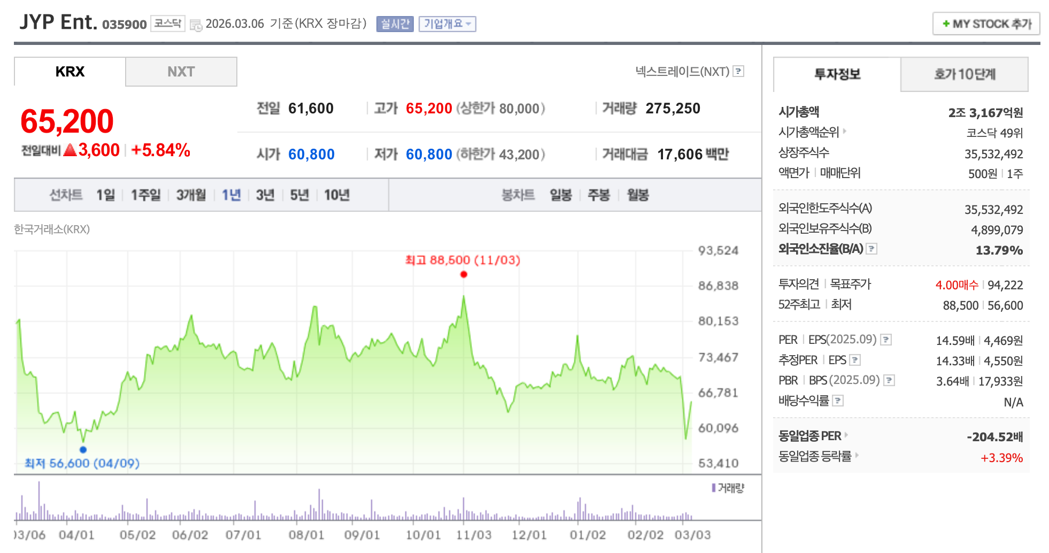Click the 코스닥 market badge
Screen dimensions: 1049x553
click(168, 24)
